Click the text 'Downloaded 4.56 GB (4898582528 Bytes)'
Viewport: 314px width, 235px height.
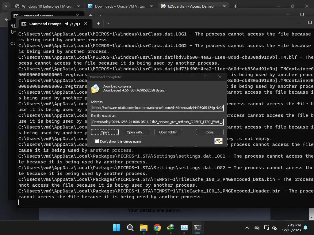134,90
